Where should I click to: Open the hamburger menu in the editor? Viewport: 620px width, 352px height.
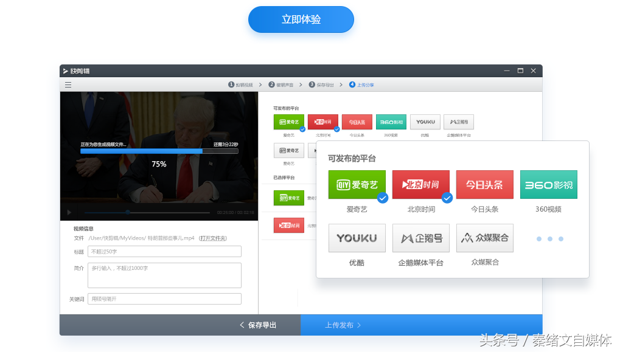coord(68,85)
